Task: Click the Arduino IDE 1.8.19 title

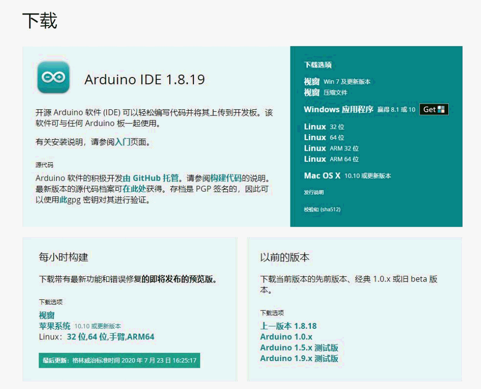Action: pos(144,79)
